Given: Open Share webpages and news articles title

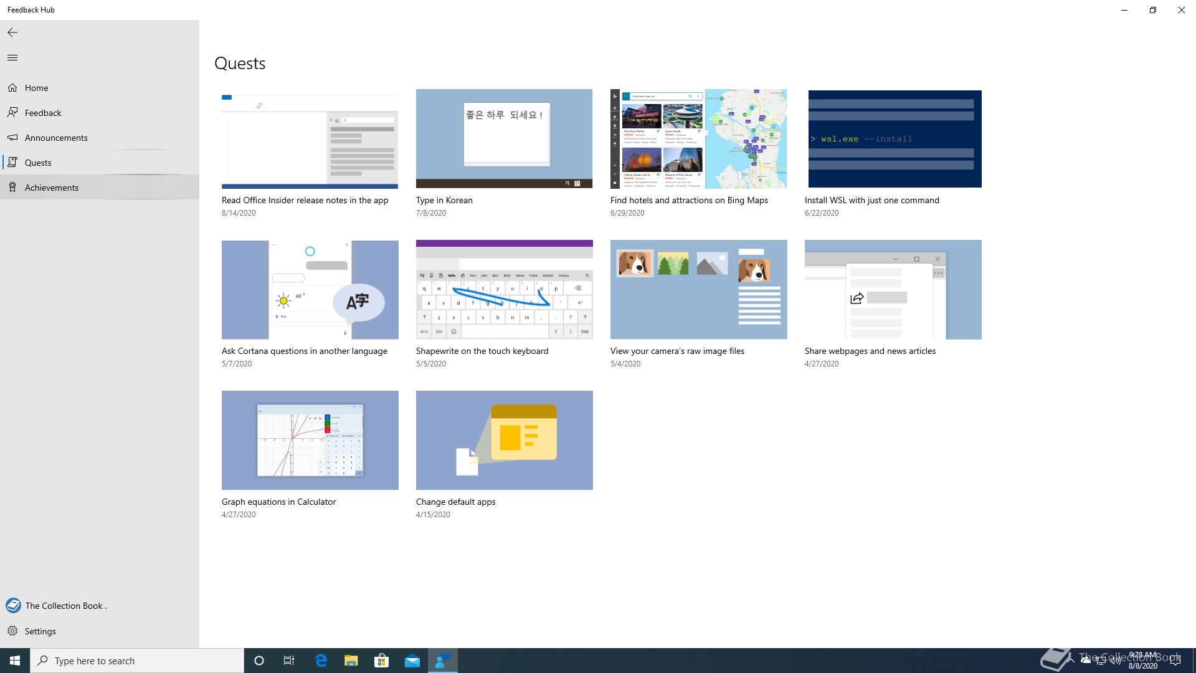Looking at the screenshot, I should (x=870, y=351).
